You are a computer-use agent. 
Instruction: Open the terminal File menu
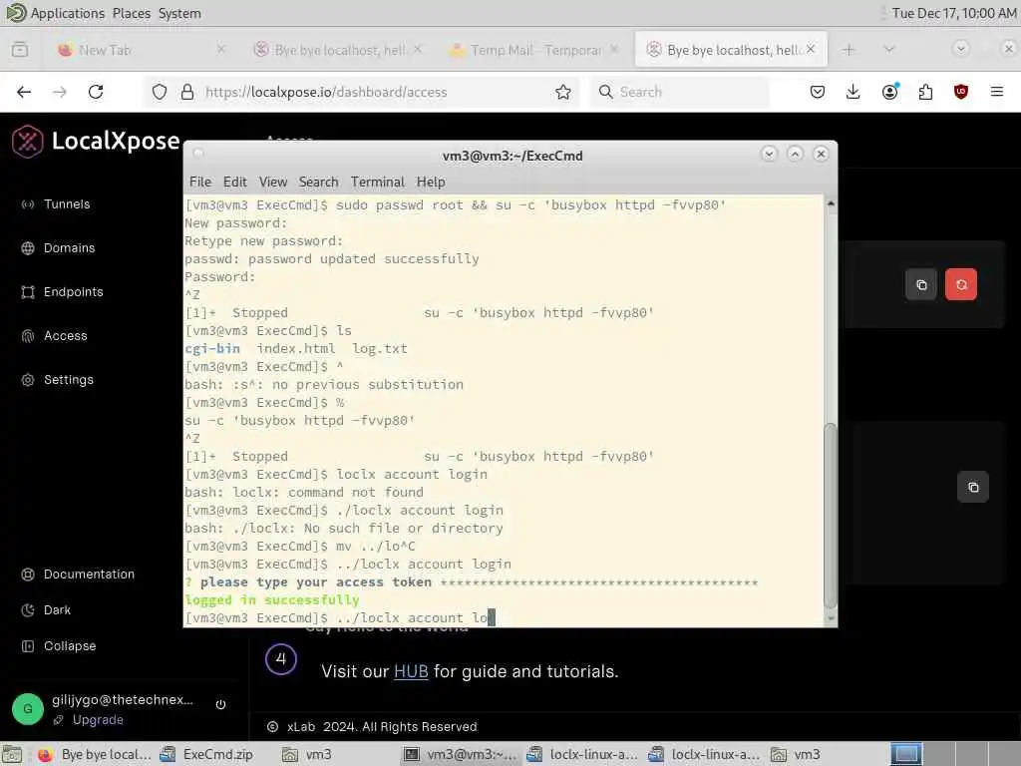pyautogui.click(x=199, y=182)
